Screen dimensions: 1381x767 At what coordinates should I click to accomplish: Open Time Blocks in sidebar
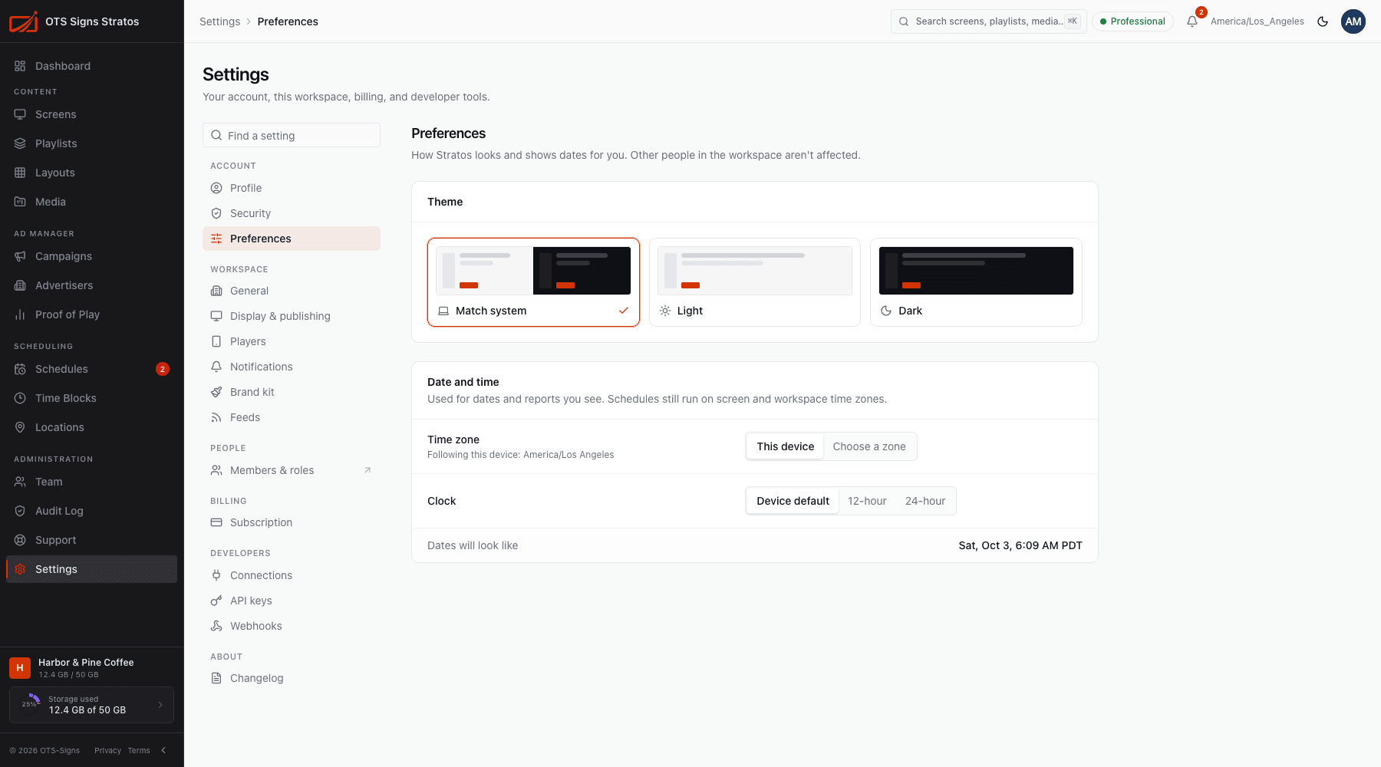coord(91,398)
